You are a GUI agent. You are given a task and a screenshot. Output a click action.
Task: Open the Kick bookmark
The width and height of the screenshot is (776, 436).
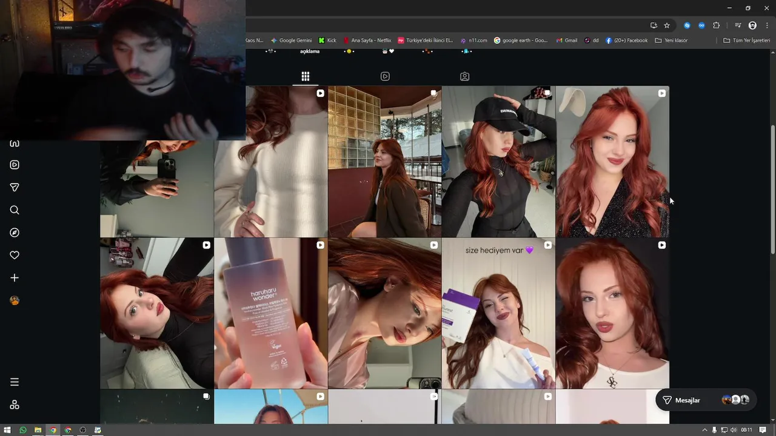click(327, 41)
